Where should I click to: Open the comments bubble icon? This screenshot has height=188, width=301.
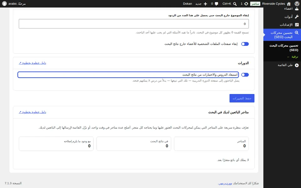pyautogui.click(x=217, y=4)
